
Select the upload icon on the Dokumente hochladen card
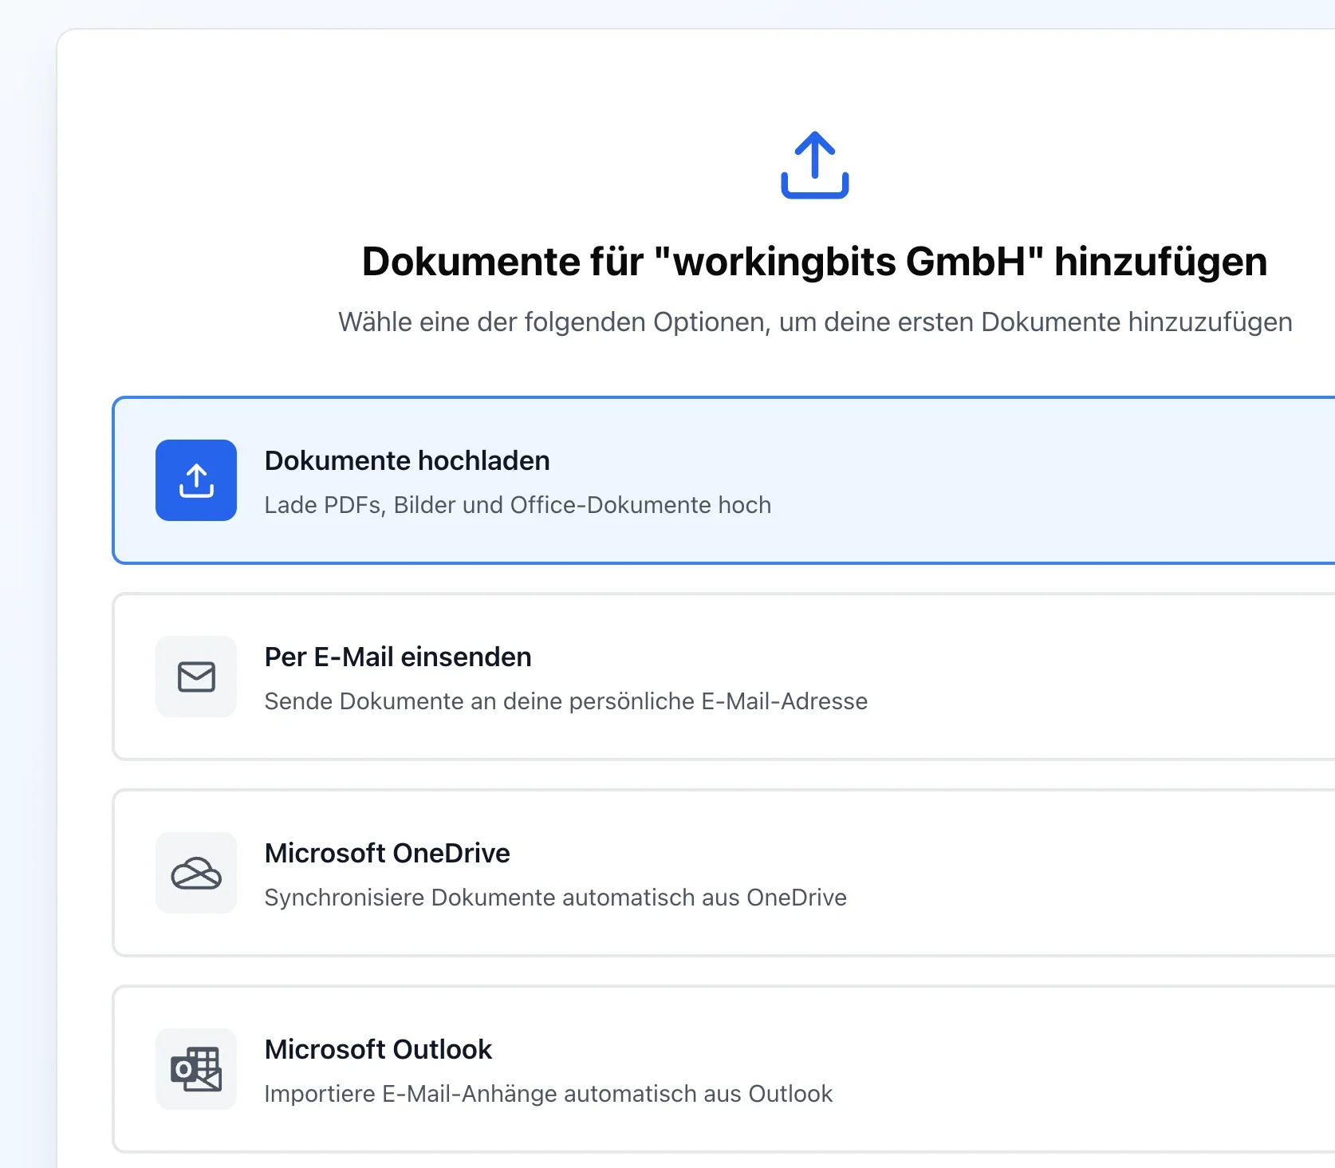point(195,479)
